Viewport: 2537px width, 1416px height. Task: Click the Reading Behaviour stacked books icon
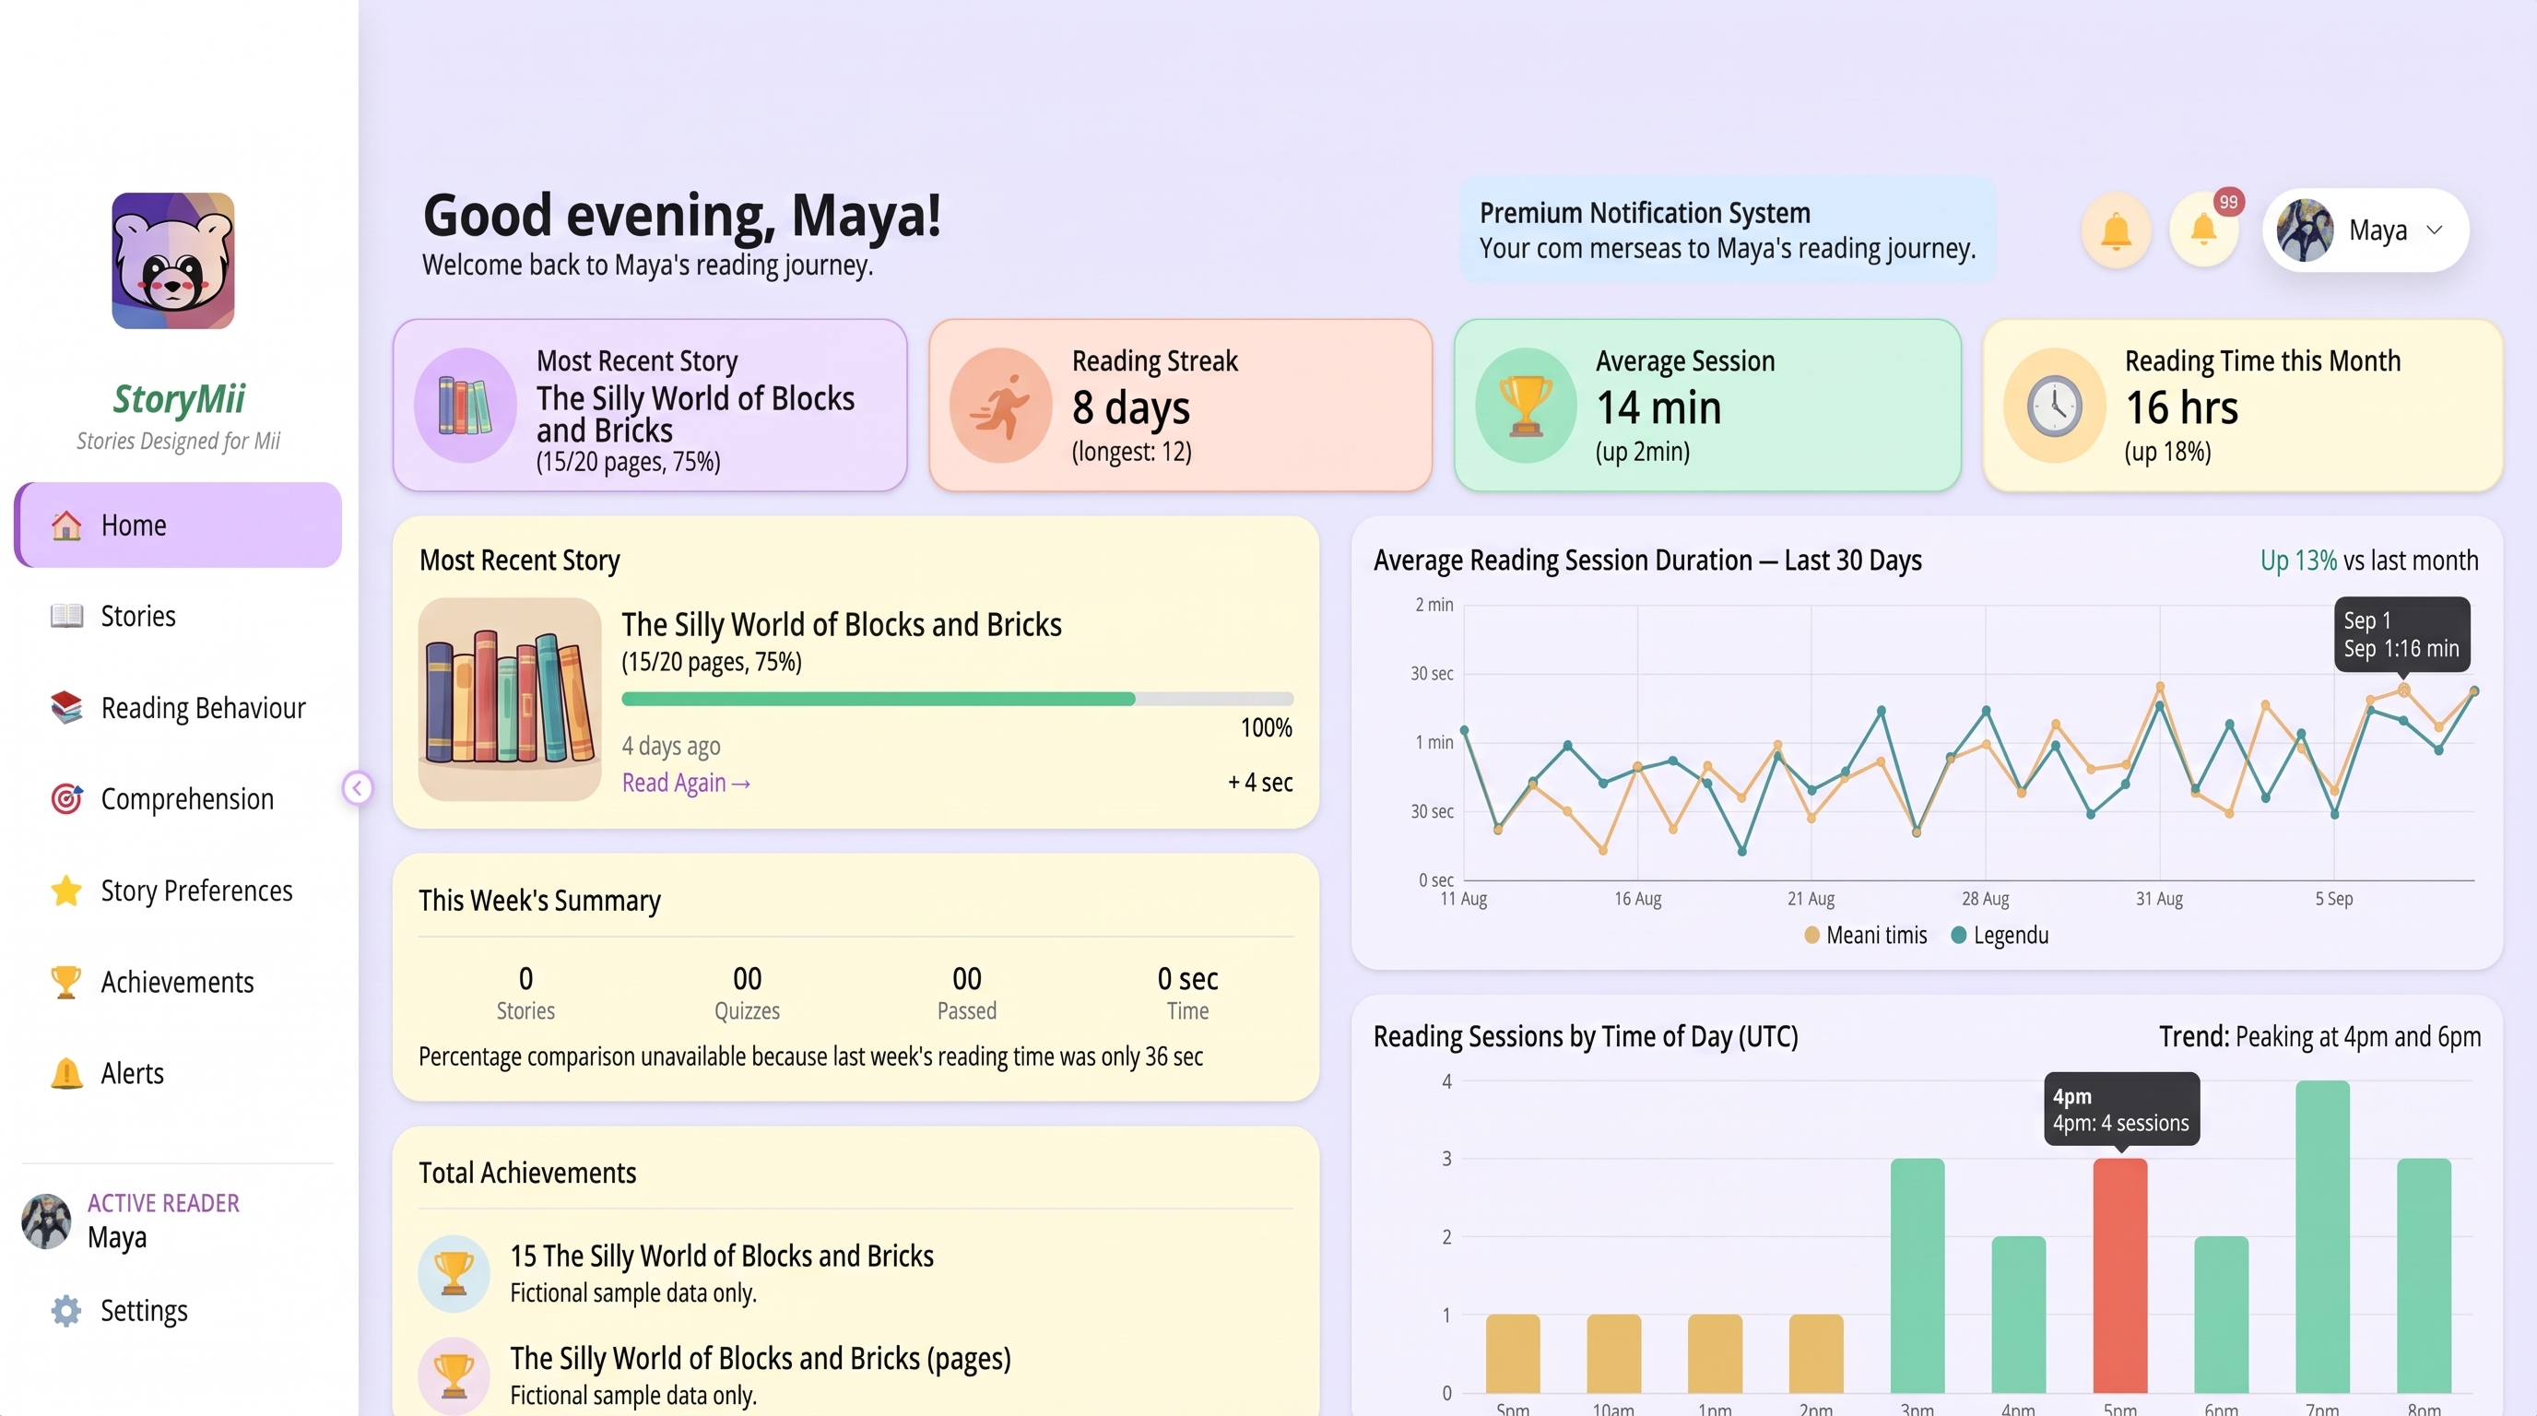click(x=66, y=708)
